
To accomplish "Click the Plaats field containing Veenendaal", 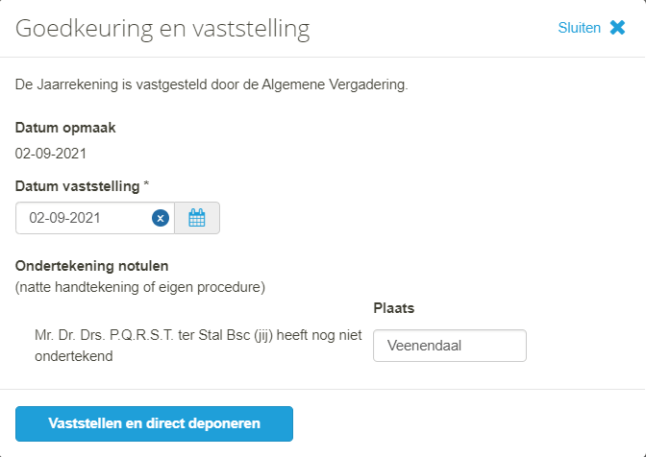I will 450,346.
